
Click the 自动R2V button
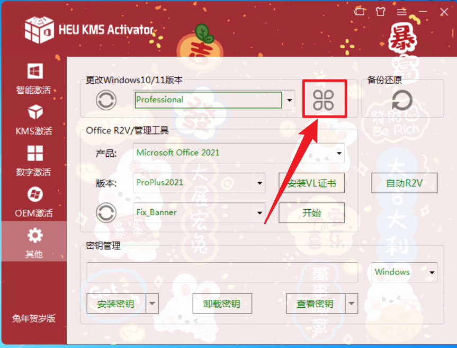pyautogui.click(x=404, y=183)
